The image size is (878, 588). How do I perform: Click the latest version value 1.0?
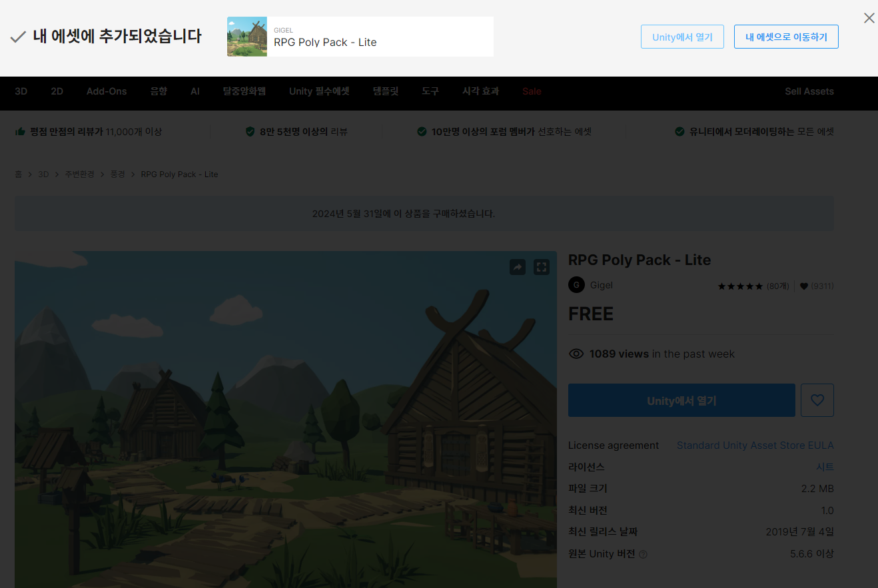(827, 511)
